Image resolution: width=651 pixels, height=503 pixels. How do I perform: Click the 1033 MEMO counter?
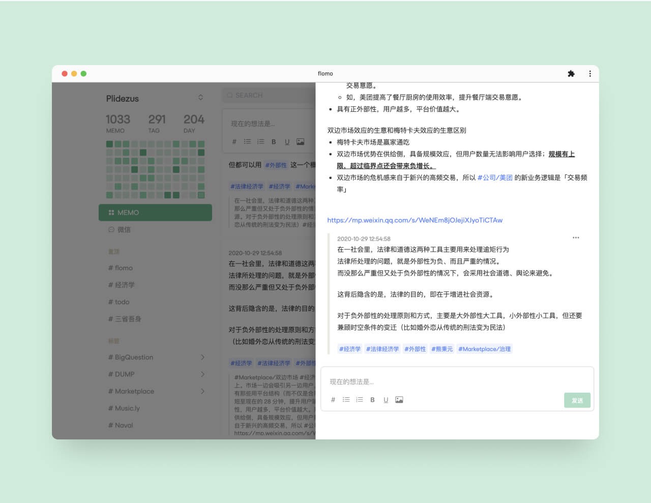118,123
